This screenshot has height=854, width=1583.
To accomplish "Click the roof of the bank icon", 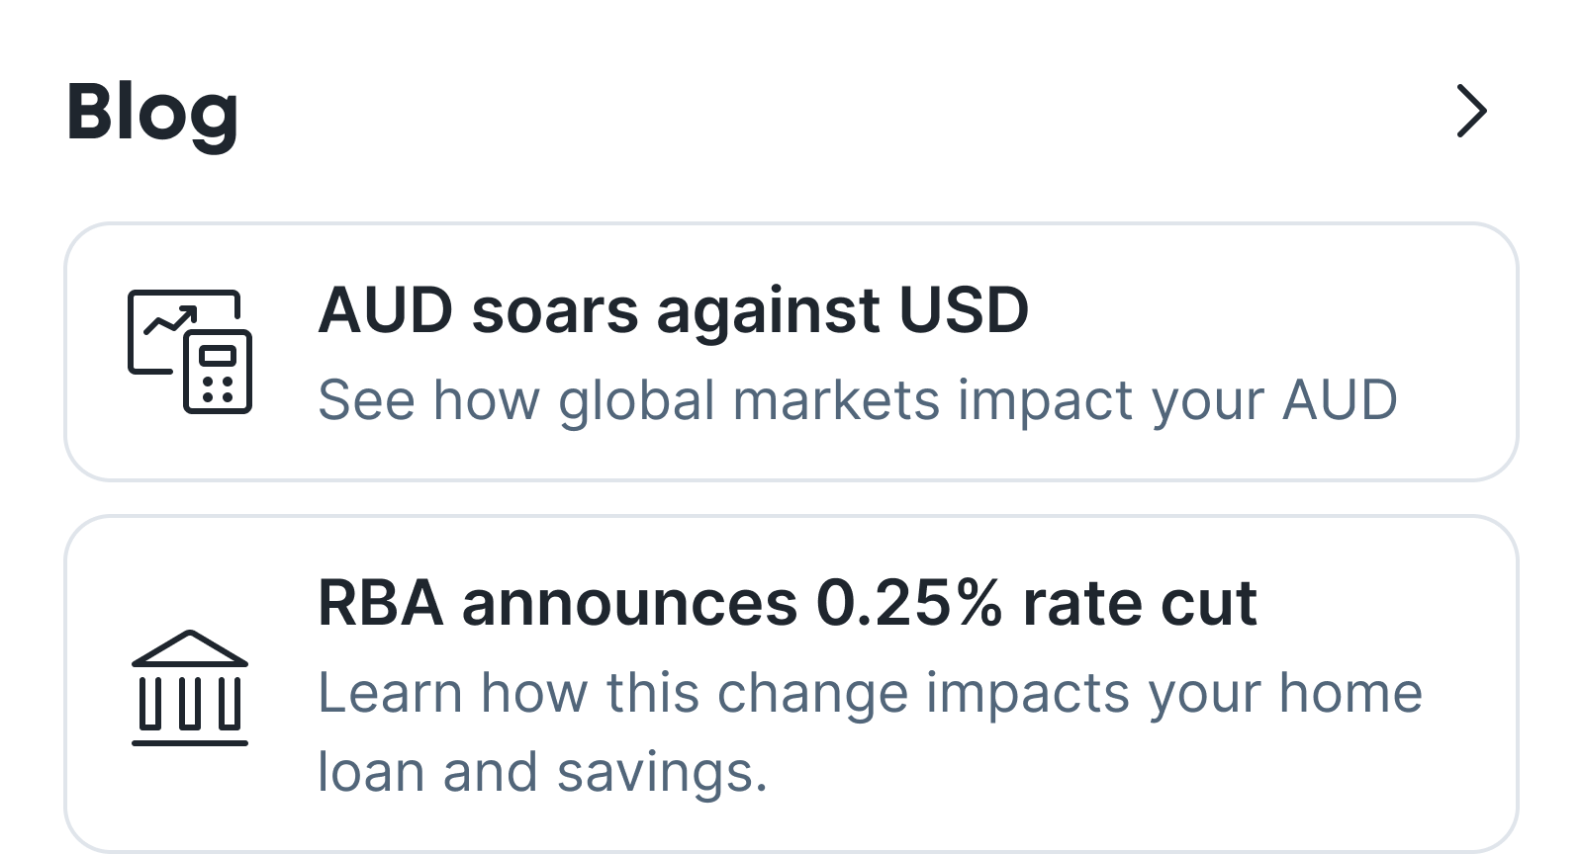I will coord(190,648).
